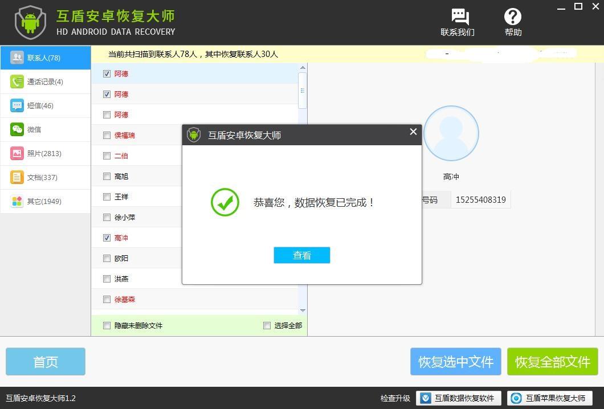Viewport: 604px width, 409px height.
Task: Check the 侯福瑞 contact checkbox
Action: 107,135
